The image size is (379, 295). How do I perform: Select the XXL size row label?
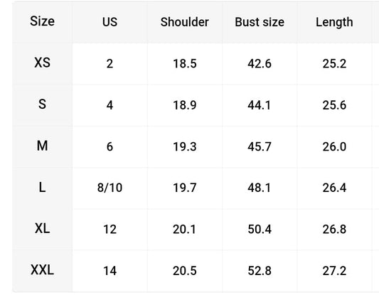[42, 270]
